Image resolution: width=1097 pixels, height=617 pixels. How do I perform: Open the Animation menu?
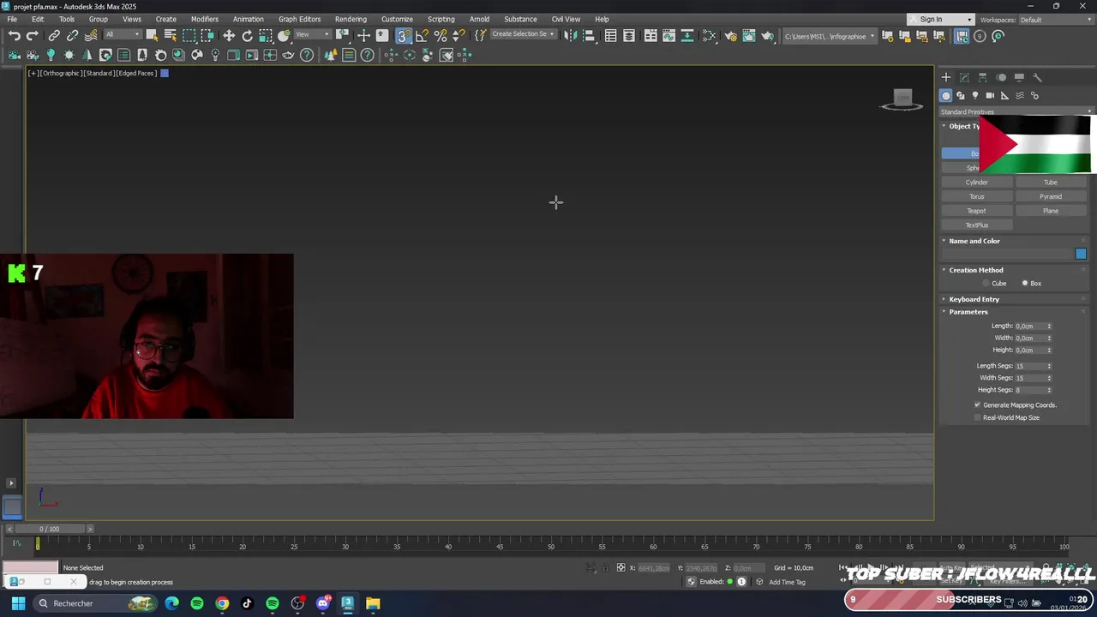[x=249, y=19]
